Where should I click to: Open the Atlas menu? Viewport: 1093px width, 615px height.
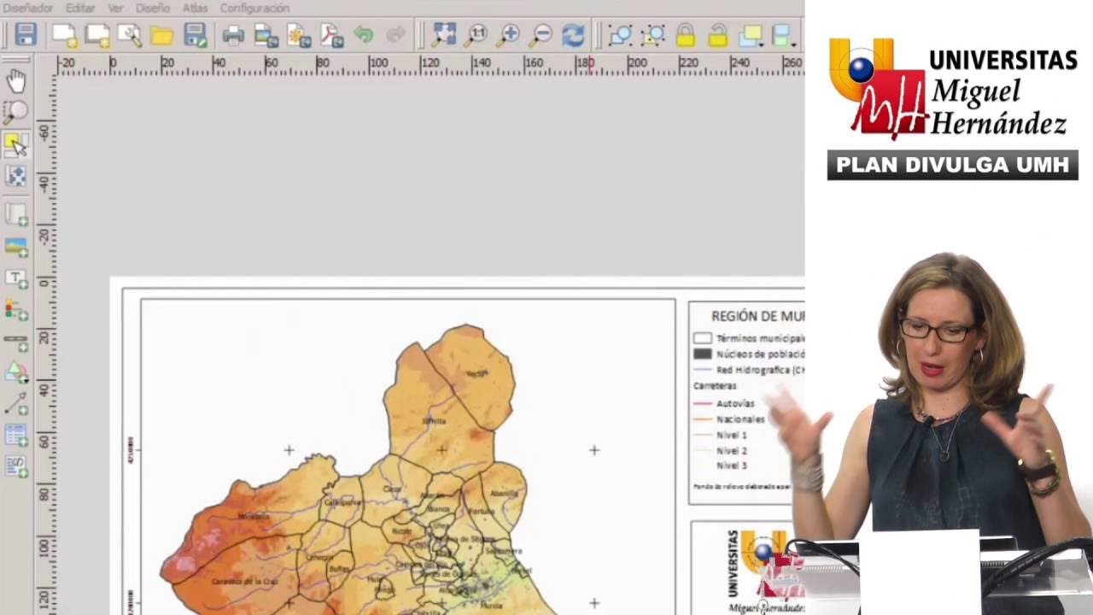point(195,8)
